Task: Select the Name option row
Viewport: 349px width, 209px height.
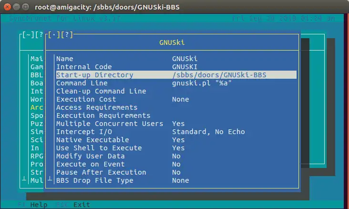Action: [x=176, y=59]
